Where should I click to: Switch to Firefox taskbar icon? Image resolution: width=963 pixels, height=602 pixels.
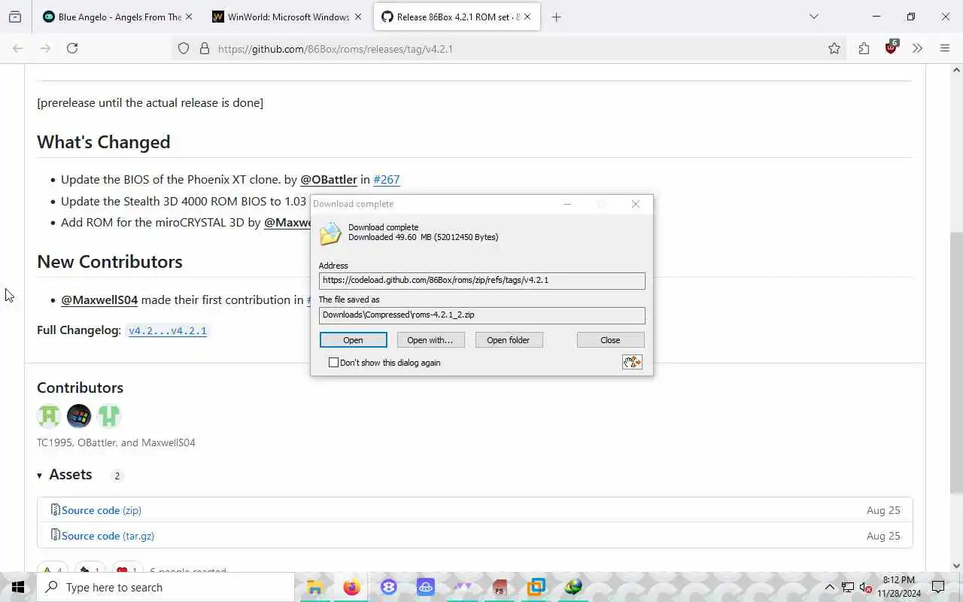point(351,587)
